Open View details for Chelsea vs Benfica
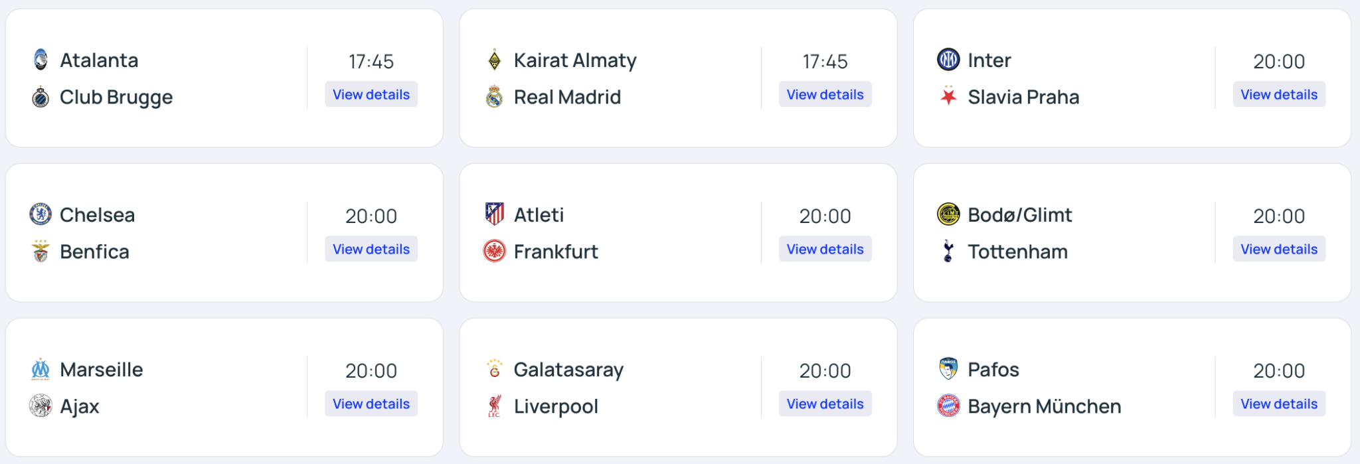This screenshot has height=464, width=1360. coord(371,250)
